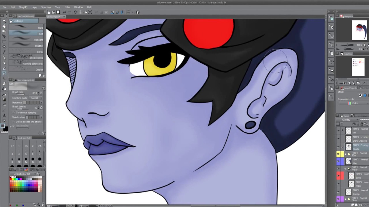The width and height of the screenshot is (369, 207).
Task: Select the Auto select wand tool
Action: coord(4,47)
